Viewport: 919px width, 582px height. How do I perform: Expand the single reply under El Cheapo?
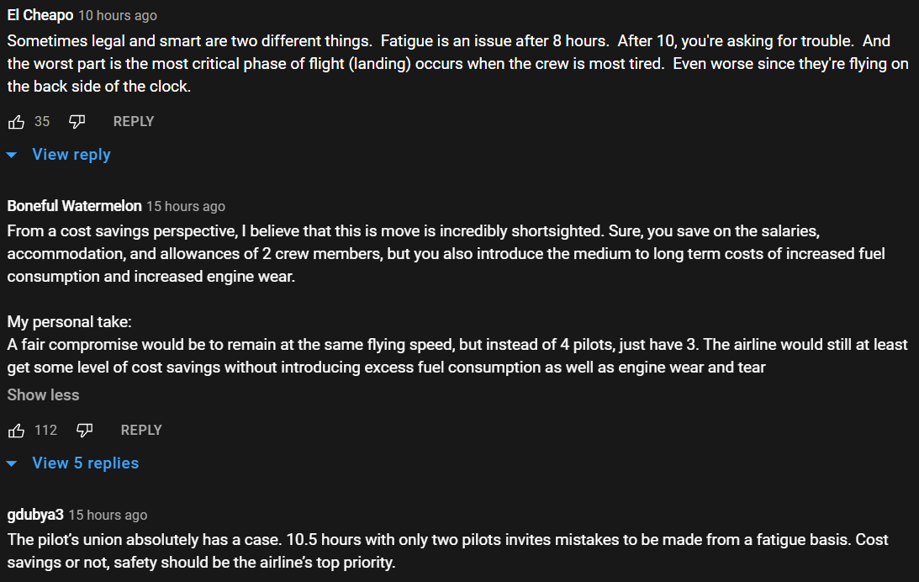pos(71,155)
